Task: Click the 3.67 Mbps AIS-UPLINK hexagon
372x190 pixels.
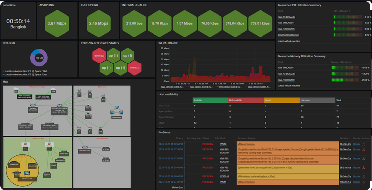Action: tap(57, 24)
